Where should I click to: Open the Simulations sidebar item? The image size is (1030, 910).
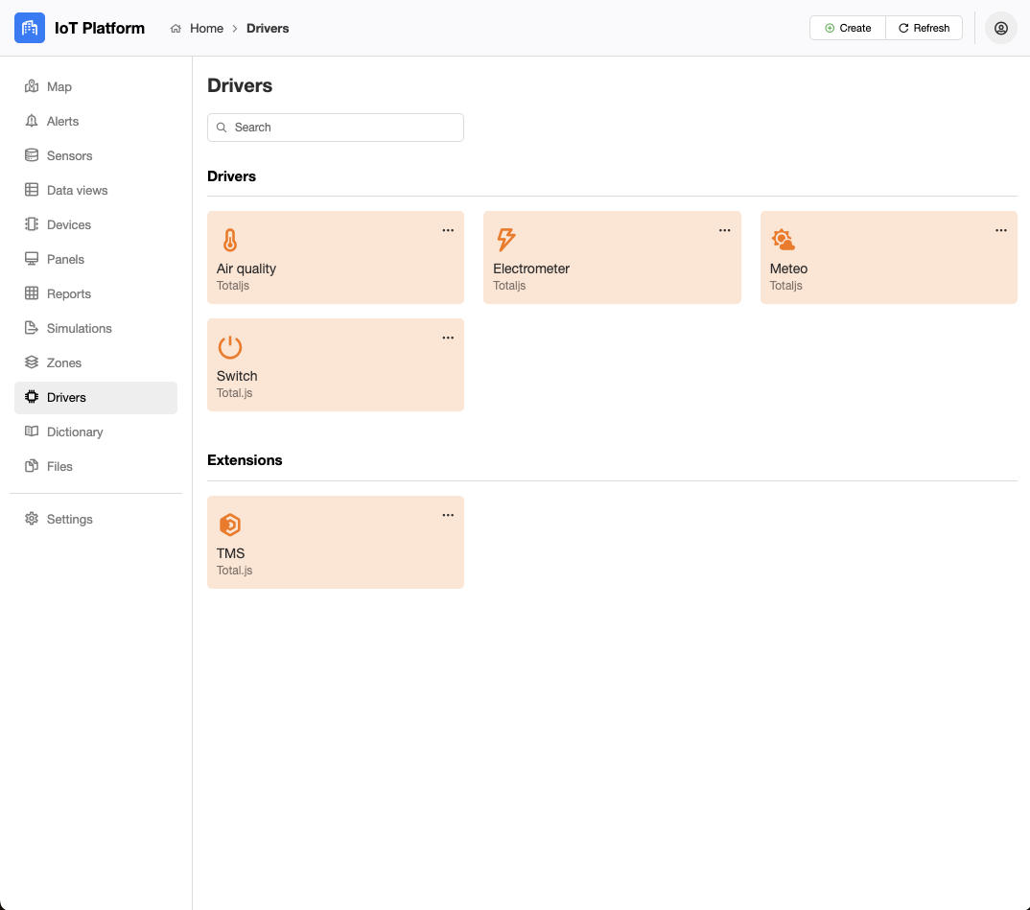coord(79,328)
